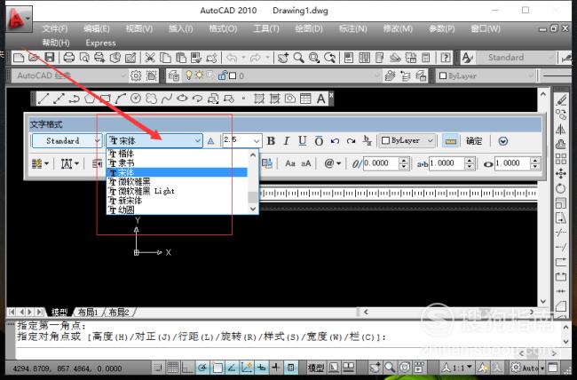Image resolution: width=577 pixels, height=380 pixels.
Task: Toggle the annotative triangle button
Action: (210, 141)
